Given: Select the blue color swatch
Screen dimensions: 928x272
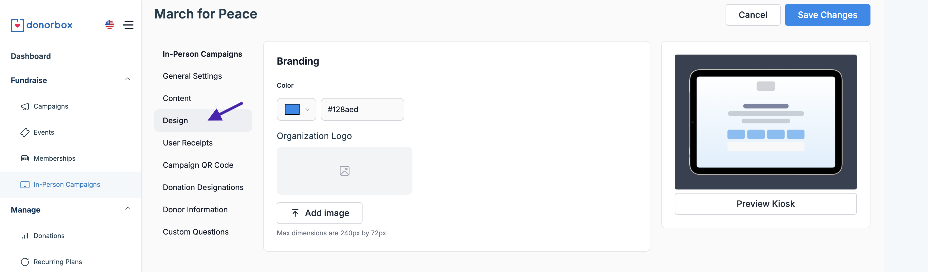Looking at the screenshot, I should (292, 109).
